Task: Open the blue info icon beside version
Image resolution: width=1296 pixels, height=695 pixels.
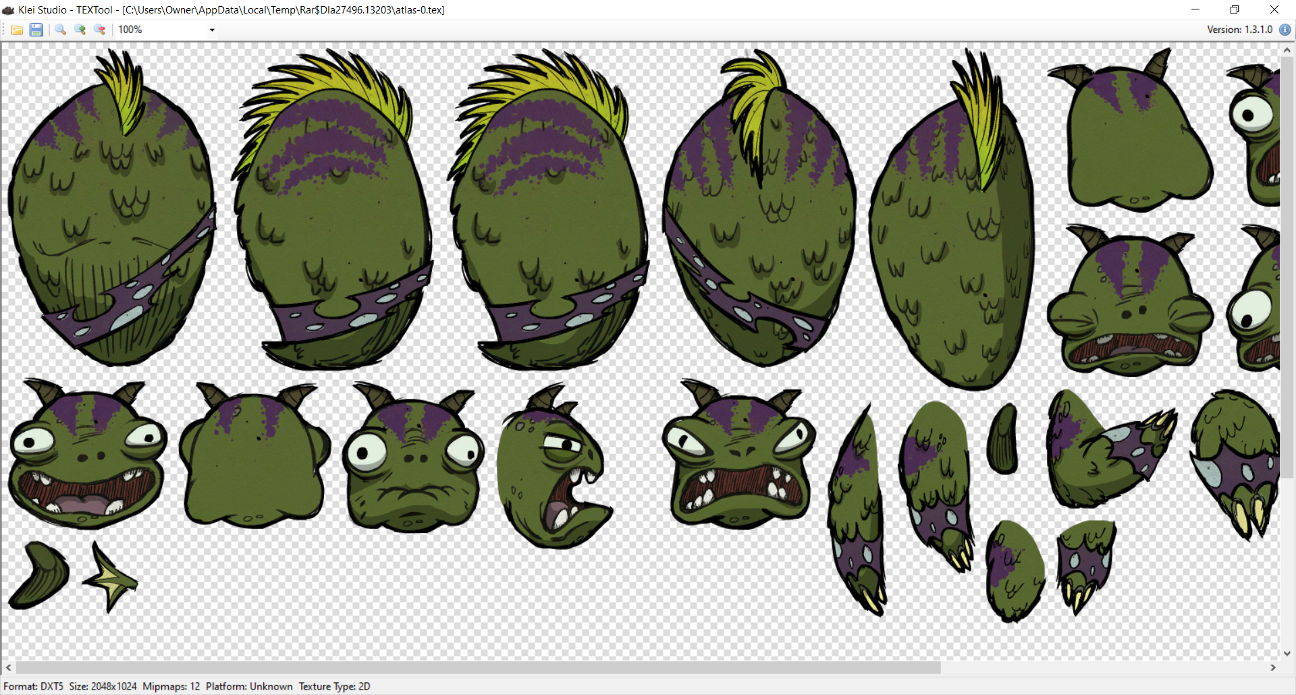Action: coord(1285,30)
